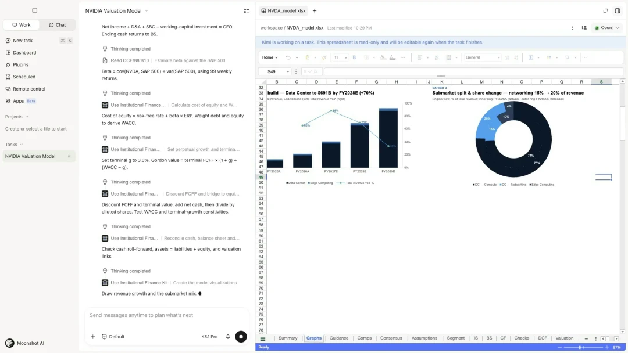Click the zoom slider in the status bar
This screenshot has width=628, height=353.
[x=580, y=347]
